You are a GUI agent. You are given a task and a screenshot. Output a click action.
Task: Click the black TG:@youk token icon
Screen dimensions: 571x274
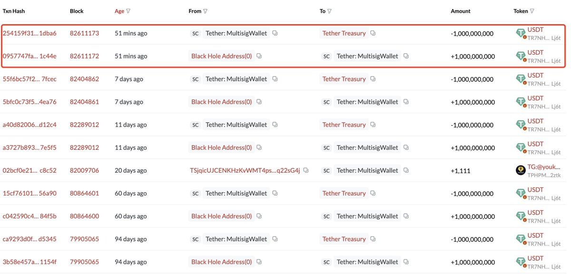[521, 170]
